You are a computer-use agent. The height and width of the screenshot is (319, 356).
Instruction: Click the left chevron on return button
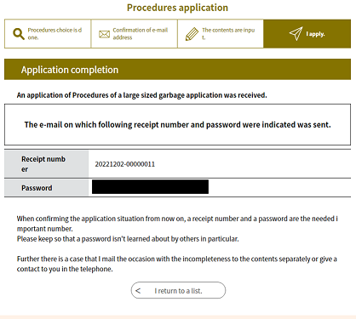click(138, 291)
